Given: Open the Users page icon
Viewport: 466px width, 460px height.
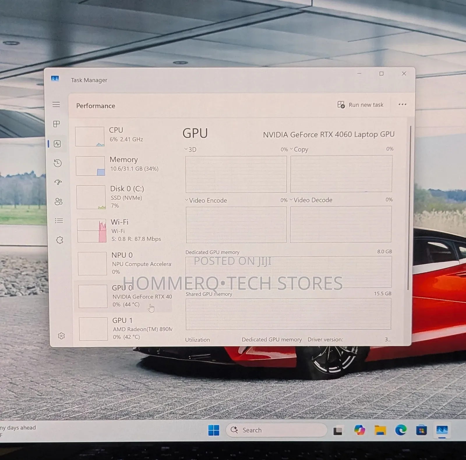Looking at the screenshot, I should coord(59,202).
